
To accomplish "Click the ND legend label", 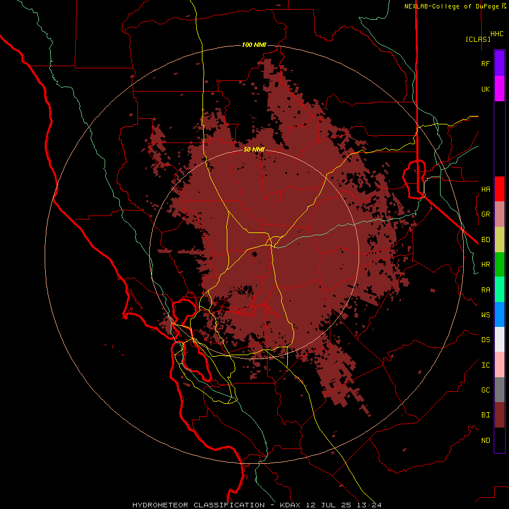I will [x=485, y=441].
